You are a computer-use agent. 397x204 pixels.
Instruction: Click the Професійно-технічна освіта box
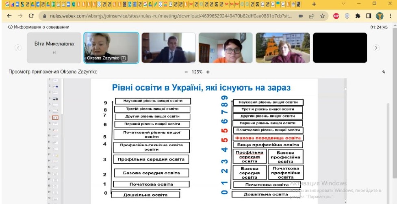point(152,148)
